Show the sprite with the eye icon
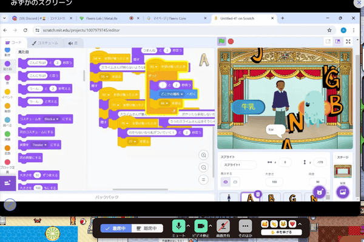 pos(226,182)
